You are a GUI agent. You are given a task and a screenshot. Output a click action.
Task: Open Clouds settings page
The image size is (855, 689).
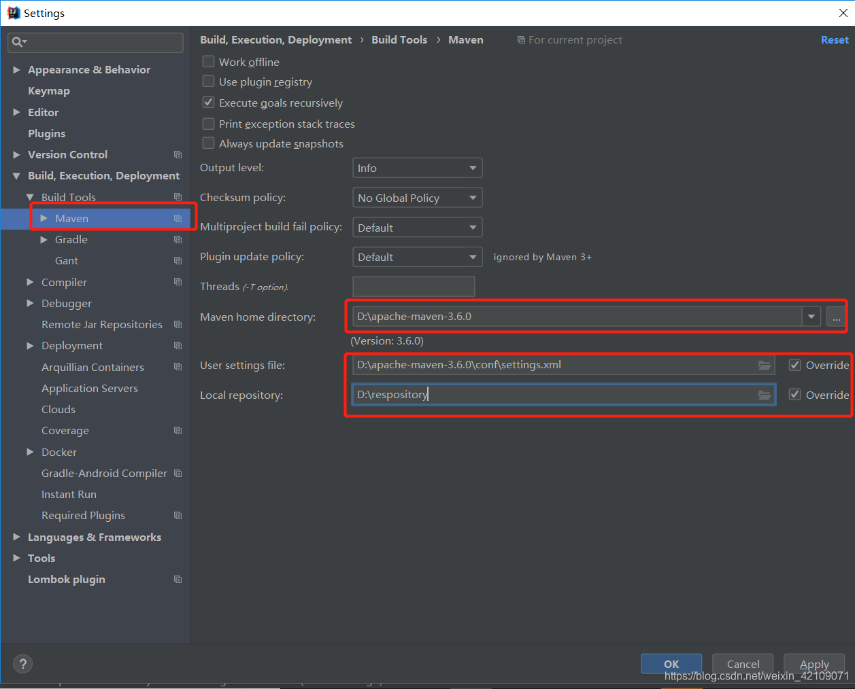(58, 410)
